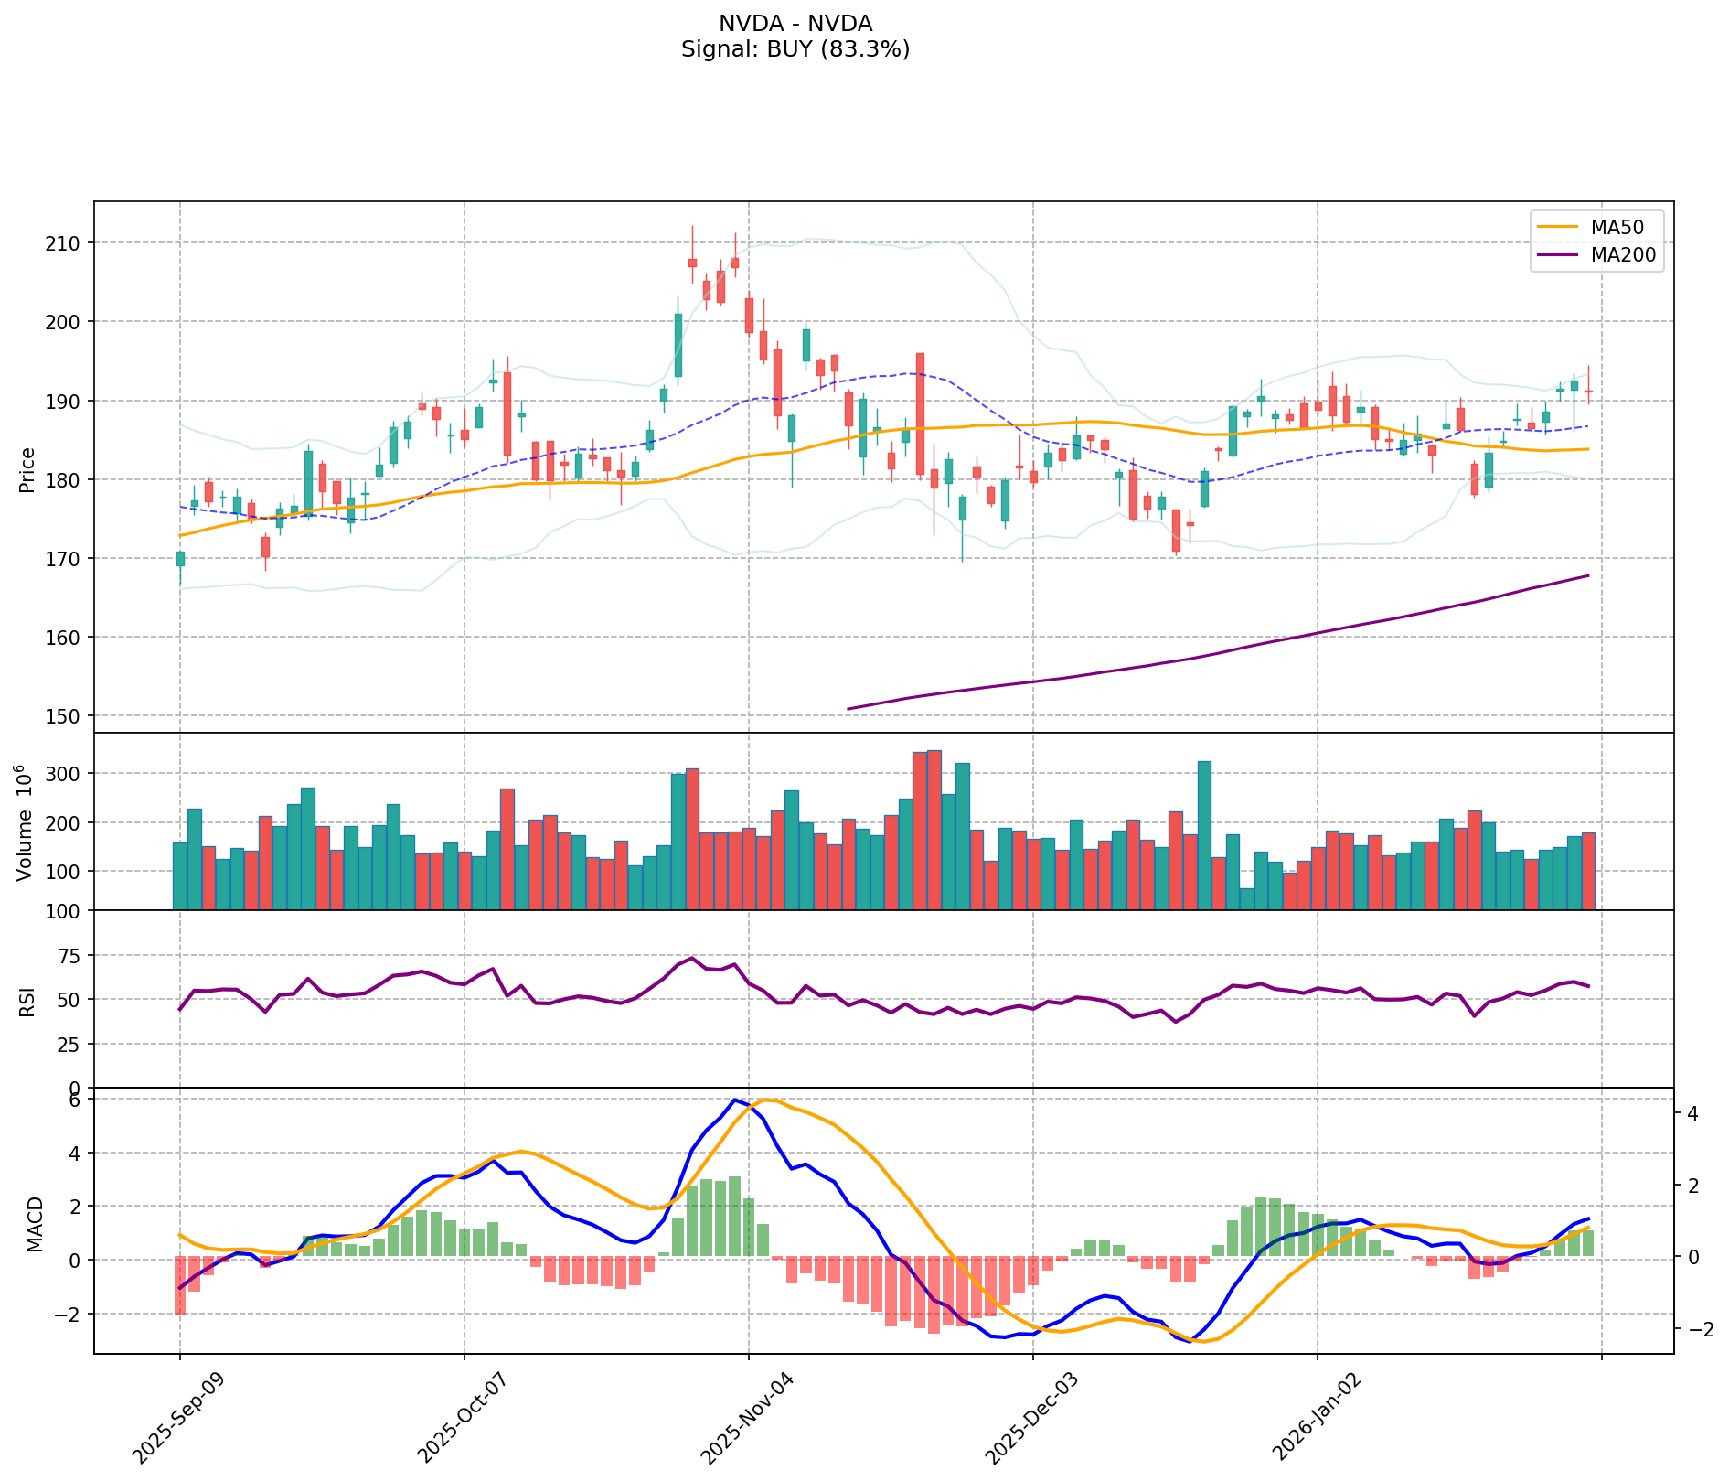This screenshot has width=1729, height=1481.
Task: Click the MA50 legend label
Action: [1616, 227]
